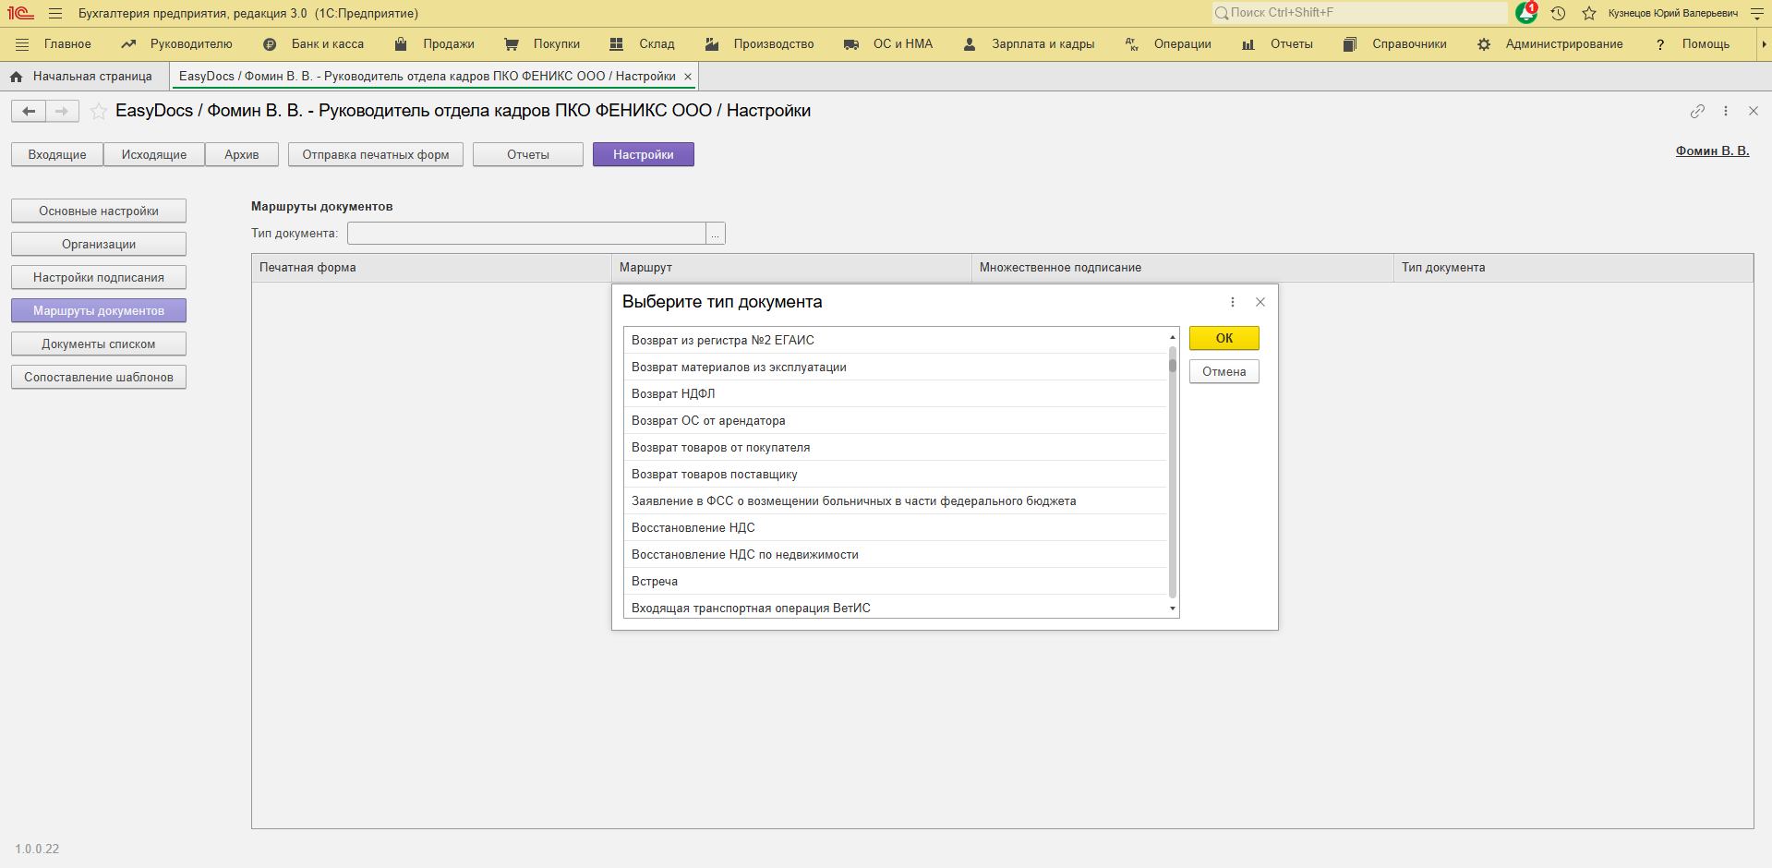
Task: Open the history clock icon
Action: tap(1558, 13)
